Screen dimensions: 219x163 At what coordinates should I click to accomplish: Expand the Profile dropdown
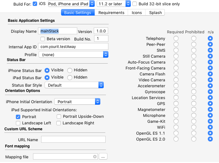coord(74,55)
